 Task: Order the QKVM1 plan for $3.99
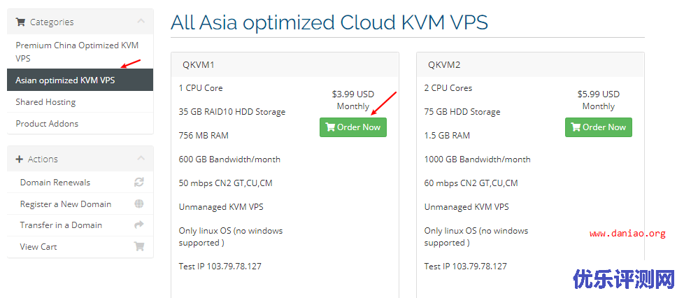(x=353, y=127)
